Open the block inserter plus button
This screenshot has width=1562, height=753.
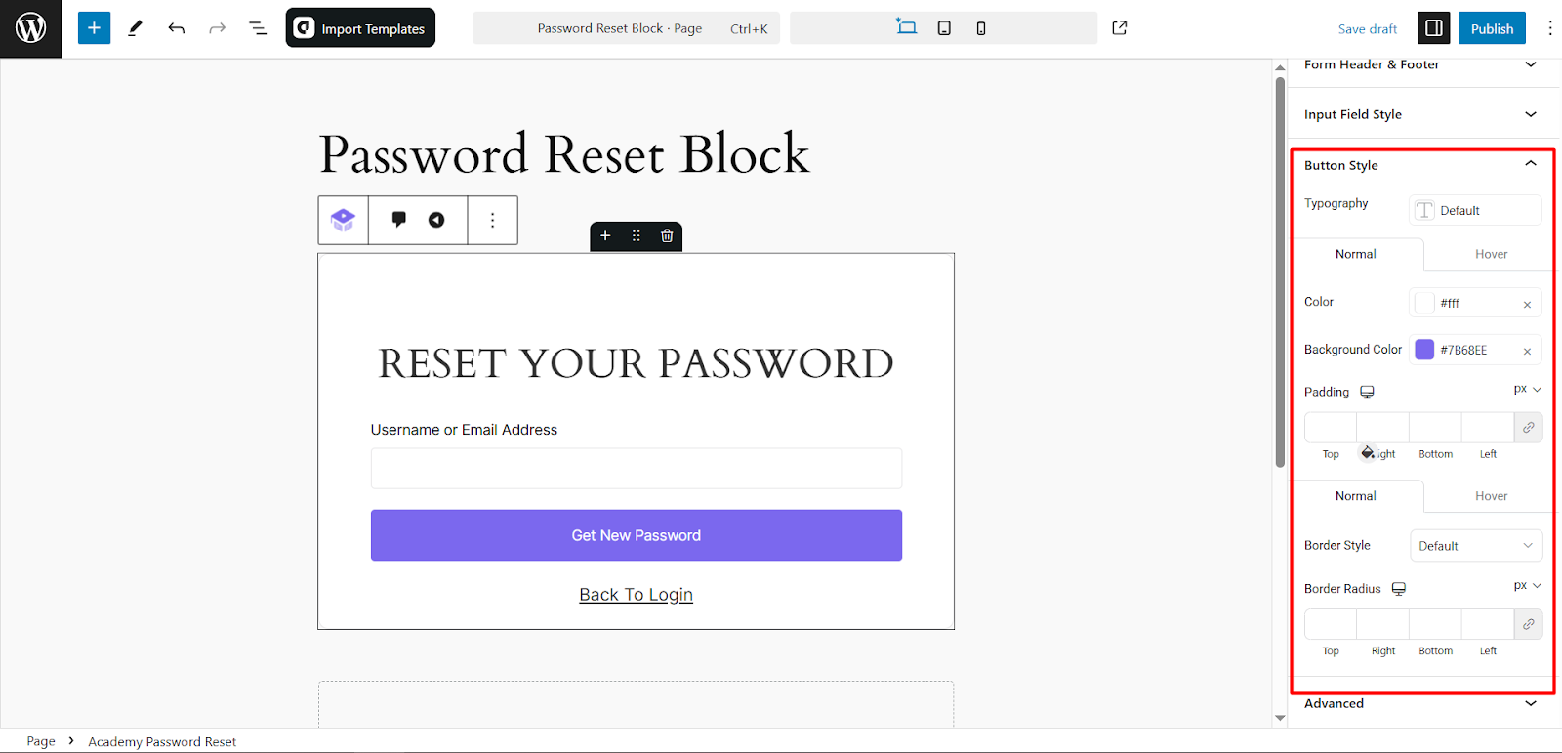(94, 28)
